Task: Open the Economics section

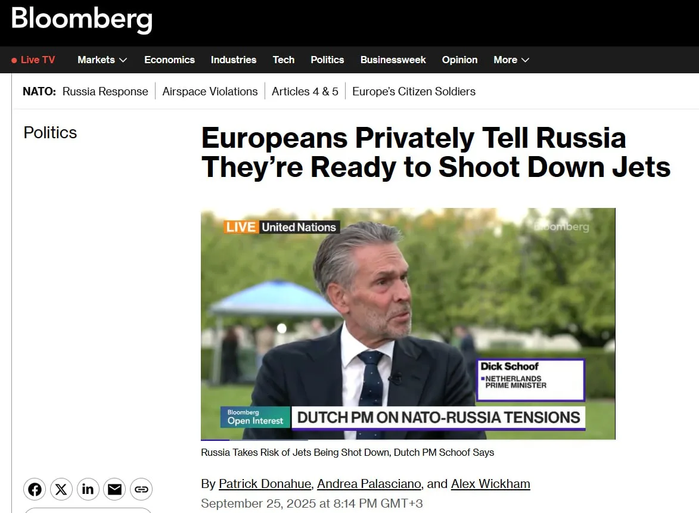Action: click(169, 60)
